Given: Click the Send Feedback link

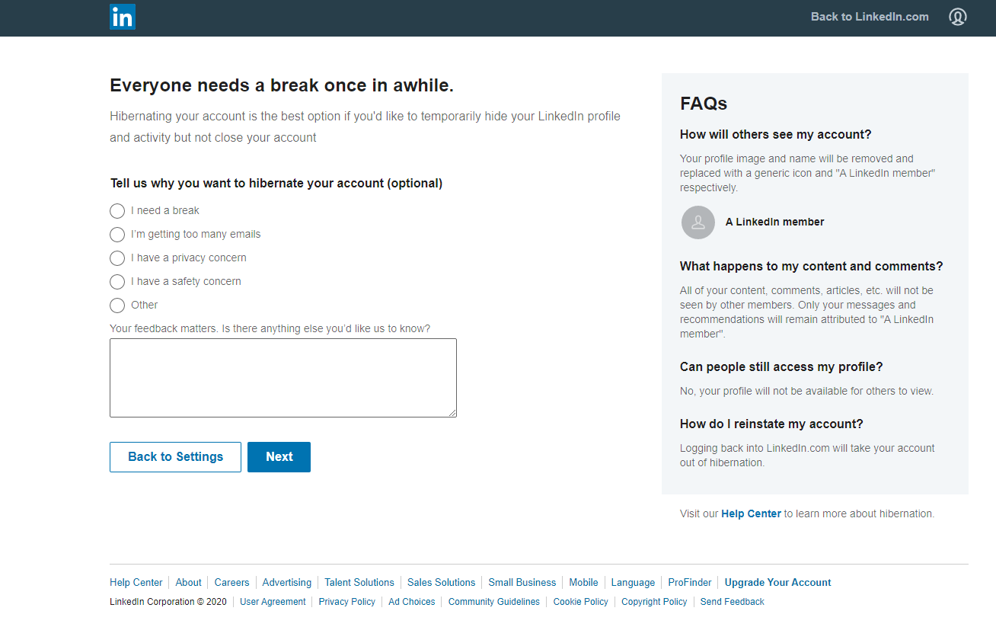Looking at the screenshot, I should click(x=733, y=602).
